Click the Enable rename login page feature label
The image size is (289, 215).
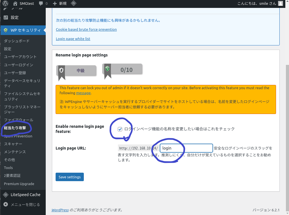(80, 129)
